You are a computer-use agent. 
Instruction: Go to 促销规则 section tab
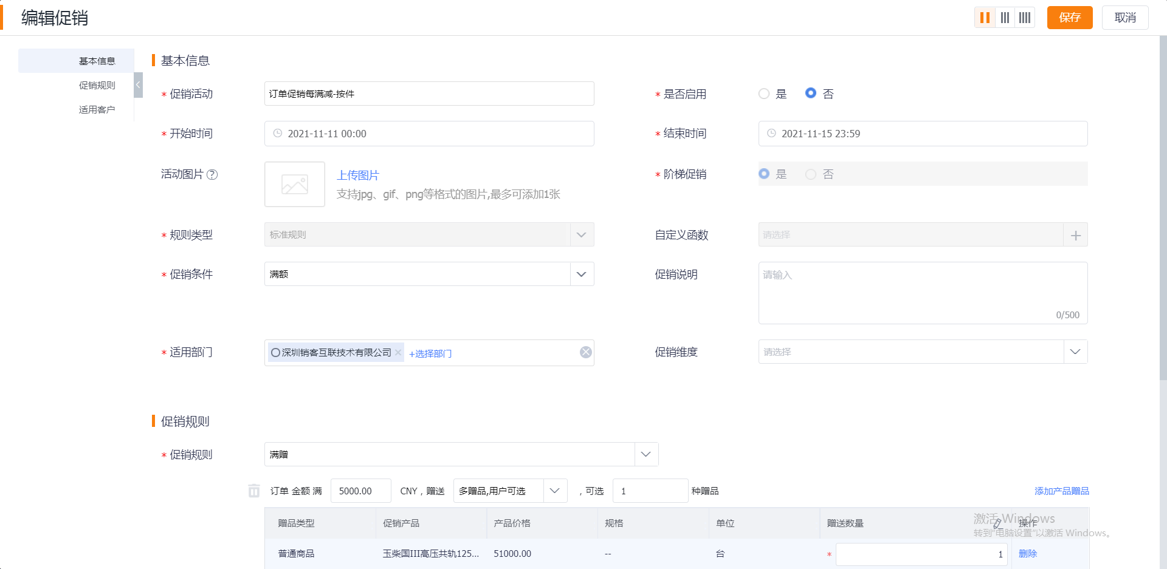click(76, 85)
